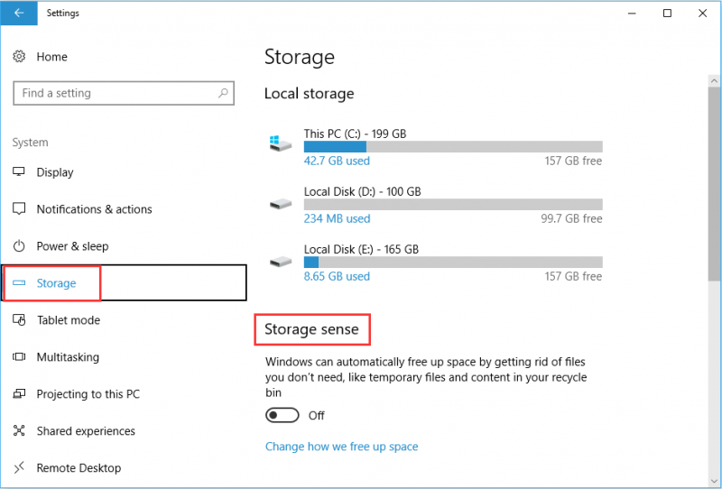The height and width of the screenshot is (489, 722).
Task: Open 'Change how we free up space' link
Action: coord(342,447)
